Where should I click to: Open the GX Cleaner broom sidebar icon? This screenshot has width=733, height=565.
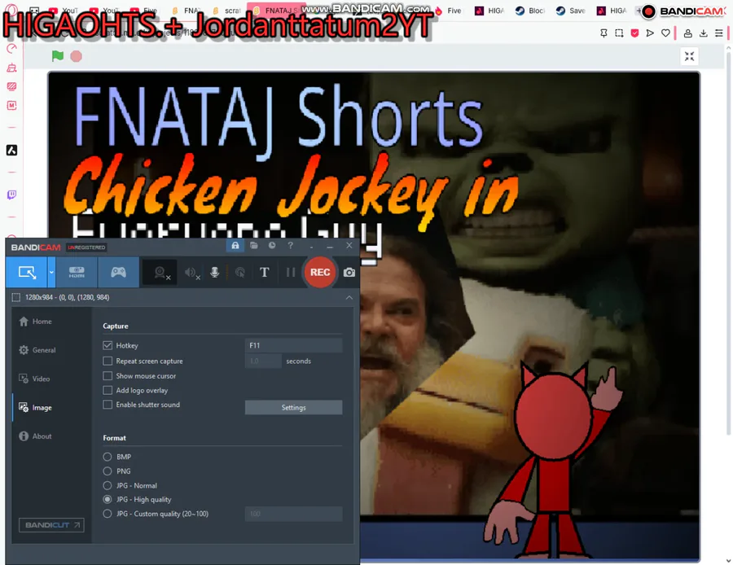coord(11,68)
